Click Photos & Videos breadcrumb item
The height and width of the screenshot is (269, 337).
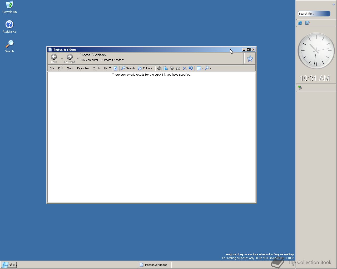pyautogui.click(x=114, y=60)
